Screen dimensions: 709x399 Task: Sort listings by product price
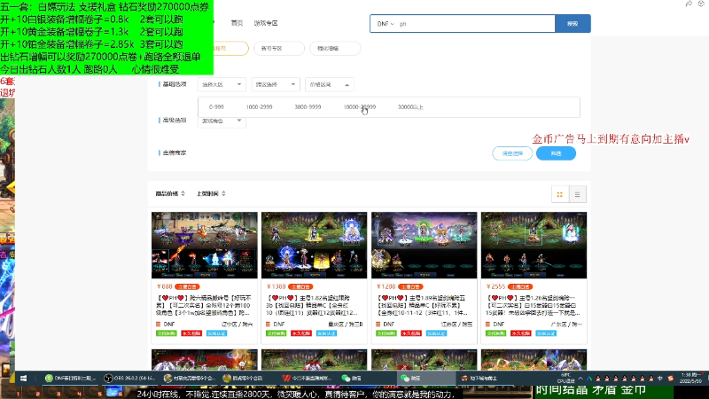tap(170, 193)
